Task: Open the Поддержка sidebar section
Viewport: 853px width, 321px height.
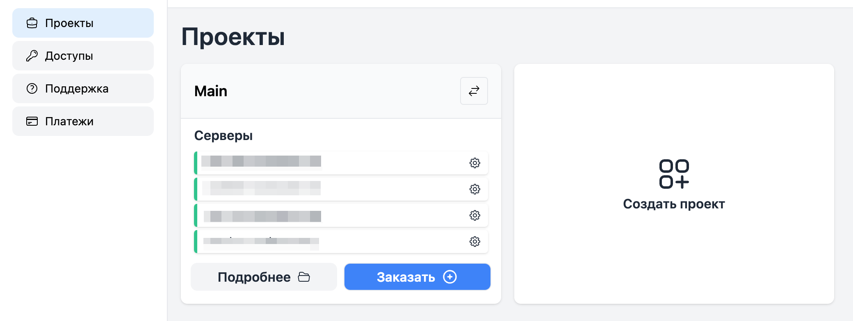Action: click(x=83, y=88)
